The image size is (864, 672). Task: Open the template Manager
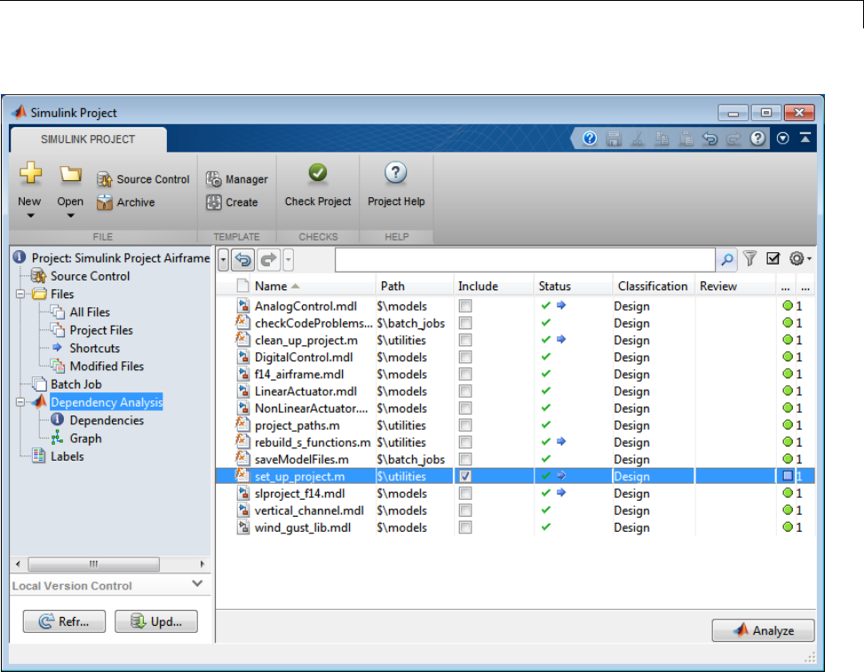(236, 179)
